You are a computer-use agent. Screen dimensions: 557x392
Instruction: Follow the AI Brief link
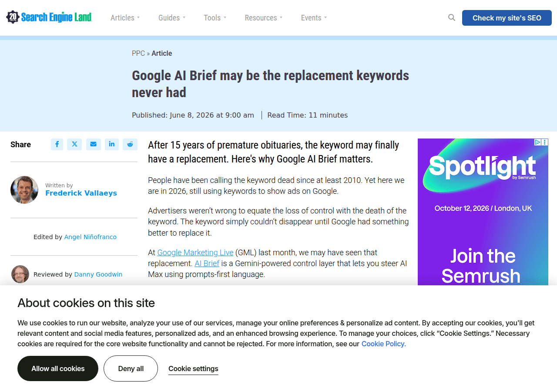[207, 264]
